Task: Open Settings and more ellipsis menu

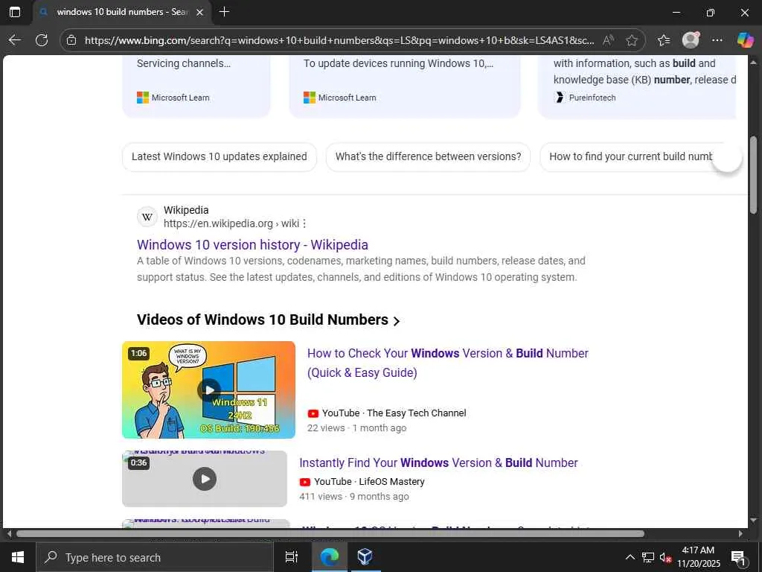Action: click(717, 40)
